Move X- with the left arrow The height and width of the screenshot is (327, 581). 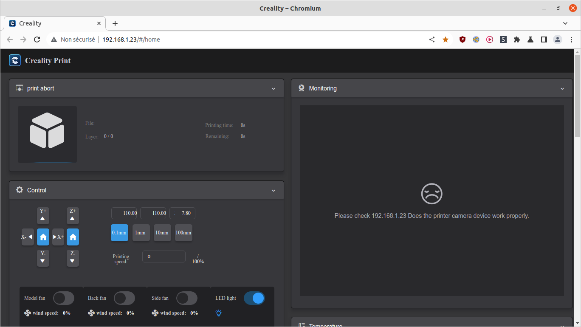(x=28, y=237)
